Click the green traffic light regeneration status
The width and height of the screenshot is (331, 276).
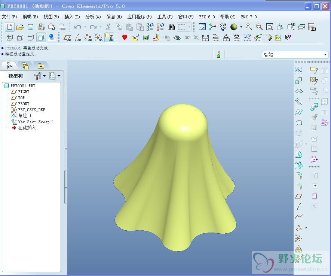coord(218,55)
